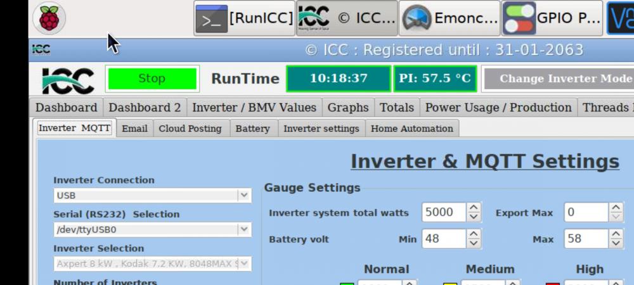This screenshot has height=285, width=634.
Task: Click the Battery volt Max field
Action: [x=586, y=239]
